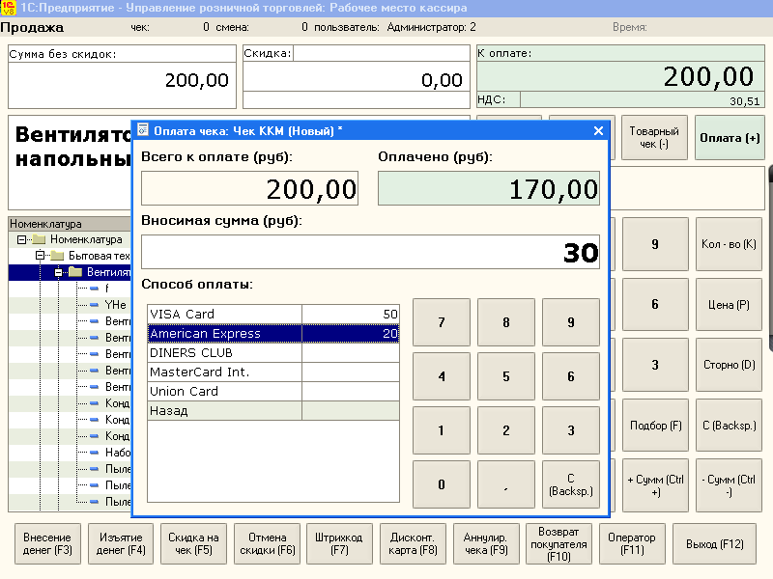The height and width of the screenshot is (579, 773).
Task: Click C (Backsp.) in the payment dialog
Action: [570, 484]
